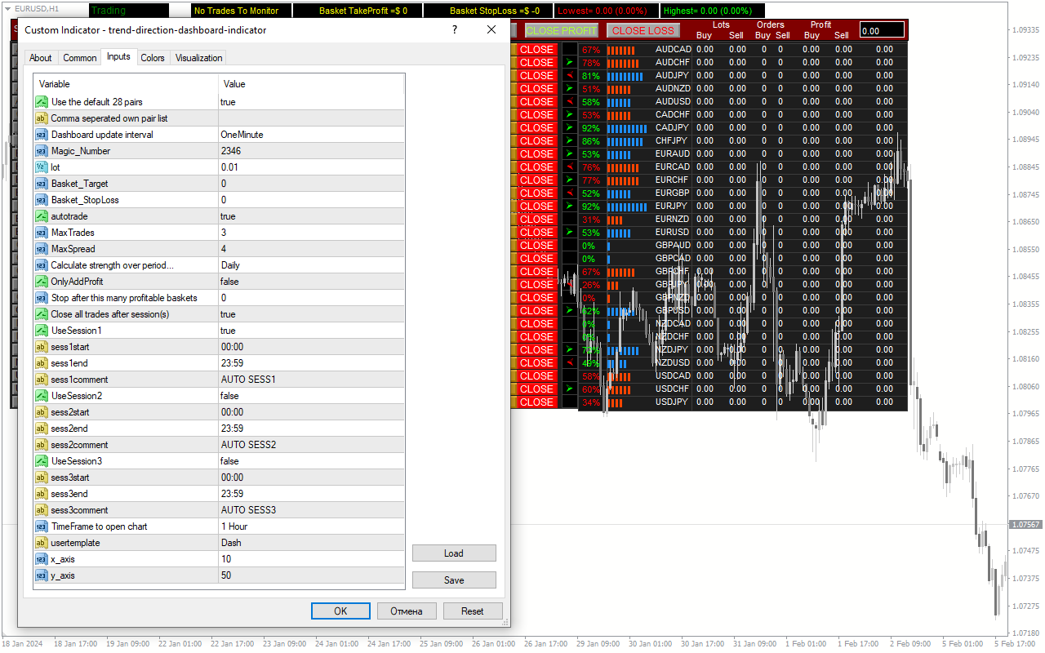Toggle the UseSession3 value false
The height and width of the screenshot is (653, 1045).
[312, 461]
